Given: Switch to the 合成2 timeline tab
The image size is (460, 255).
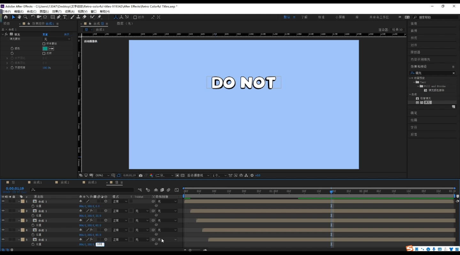Looking at the screenshot, I should tap(65, 182).
